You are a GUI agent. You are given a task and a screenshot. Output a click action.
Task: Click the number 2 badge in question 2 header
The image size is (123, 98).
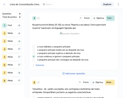[34, 82]
